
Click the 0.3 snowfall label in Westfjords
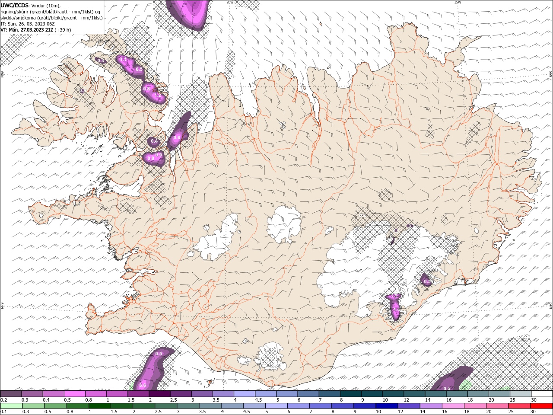click(100, 61)
